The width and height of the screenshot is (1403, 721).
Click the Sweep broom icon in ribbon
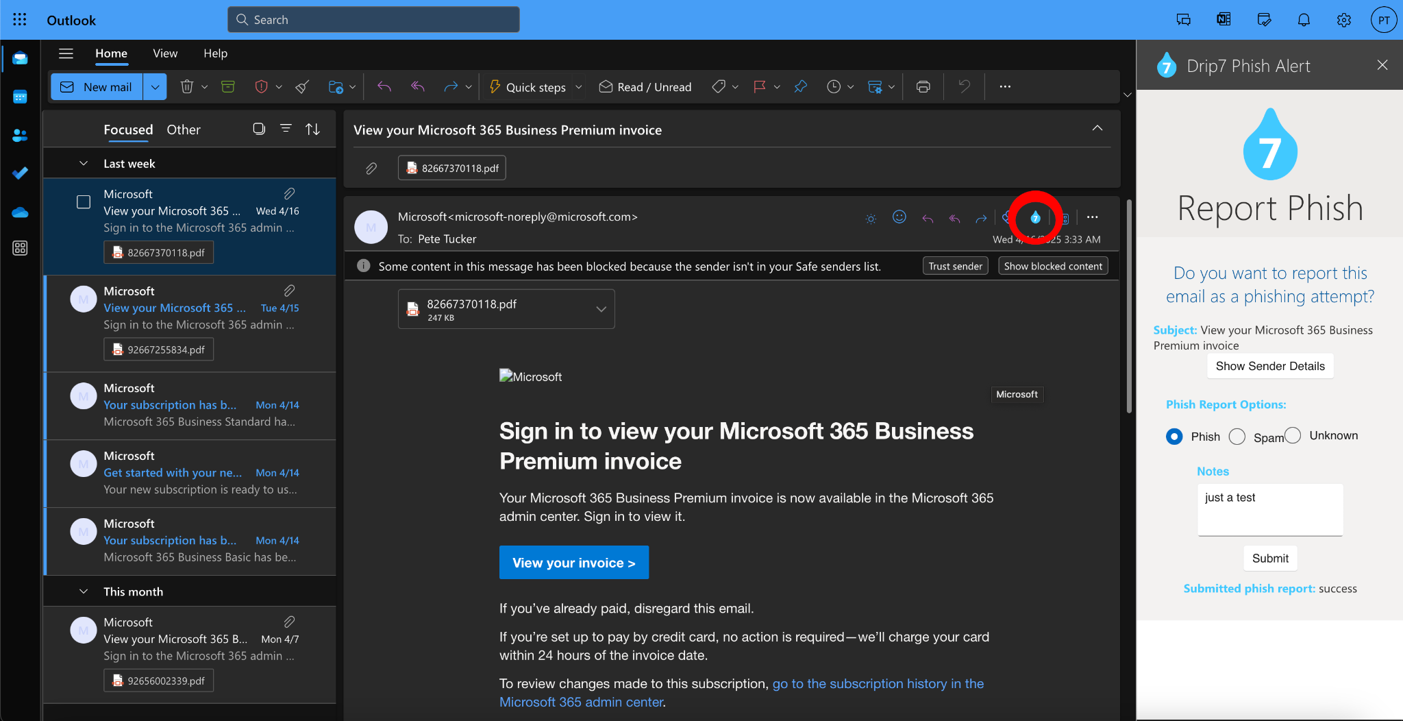(302, 87)
